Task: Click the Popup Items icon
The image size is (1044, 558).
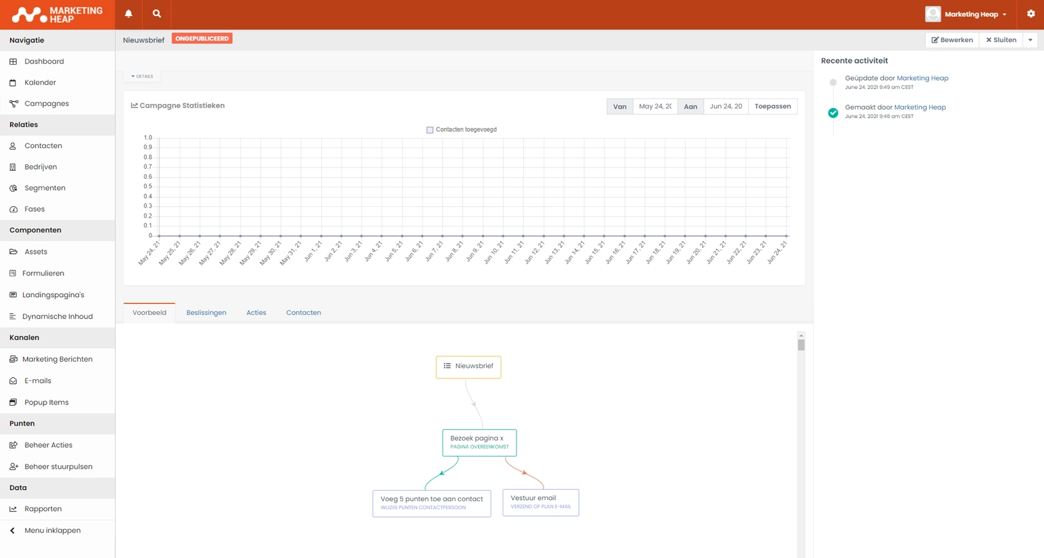Action: click(13, 402)
